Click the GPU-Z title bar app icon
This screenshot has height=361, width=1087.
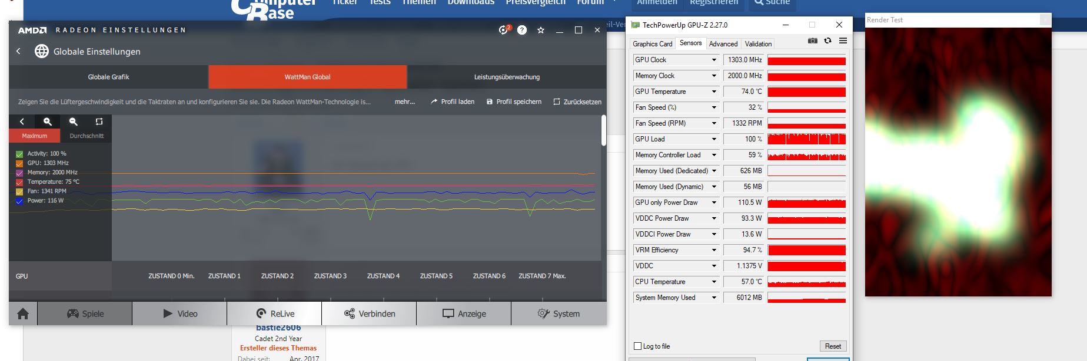635,25
